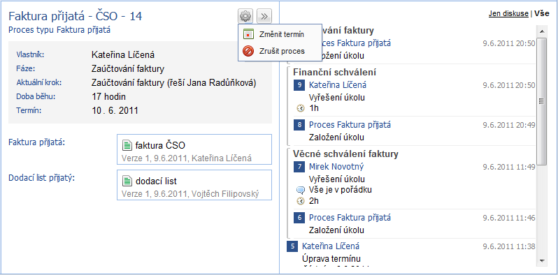Screen dimensions: 558x275
Task: Click the Finanční schválení group heading
Action: pyautogui.click(x=334, y=73)
